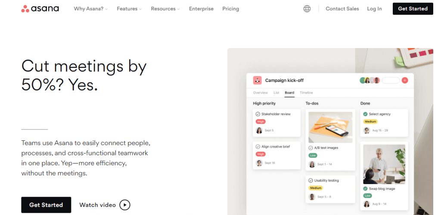
Task: Click the red plus add-member button
Action: tap(405, 80)
